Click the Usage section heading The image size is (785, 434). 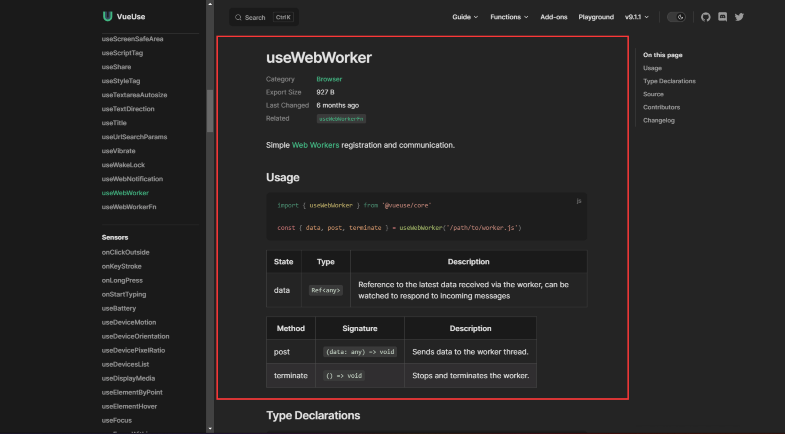[x=283, y=177]
